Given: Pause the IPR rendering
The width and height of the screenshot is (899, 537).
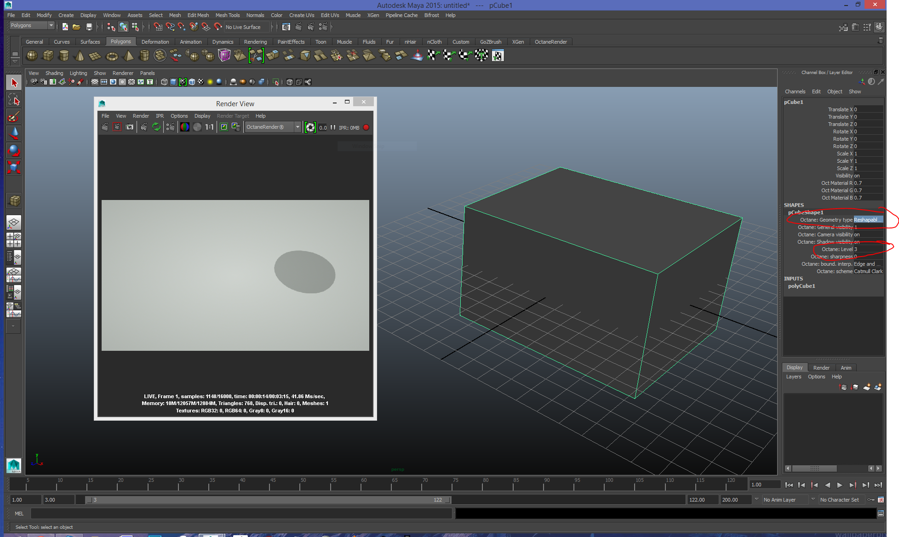Looking at the screenshot, I should [x=333, y=128].
